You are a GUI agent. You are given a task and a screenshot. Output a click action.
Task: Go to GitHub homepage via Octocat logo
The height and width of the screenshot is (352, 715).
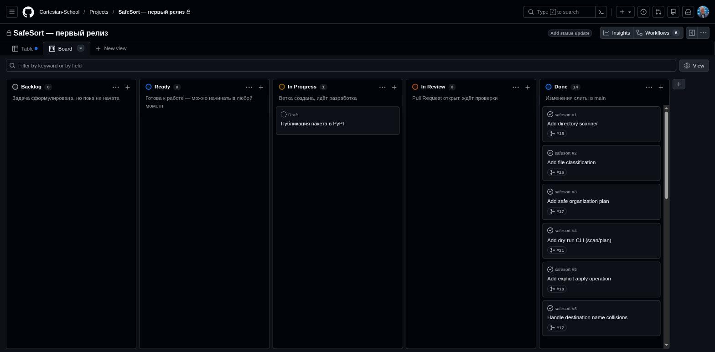point(28,12)
